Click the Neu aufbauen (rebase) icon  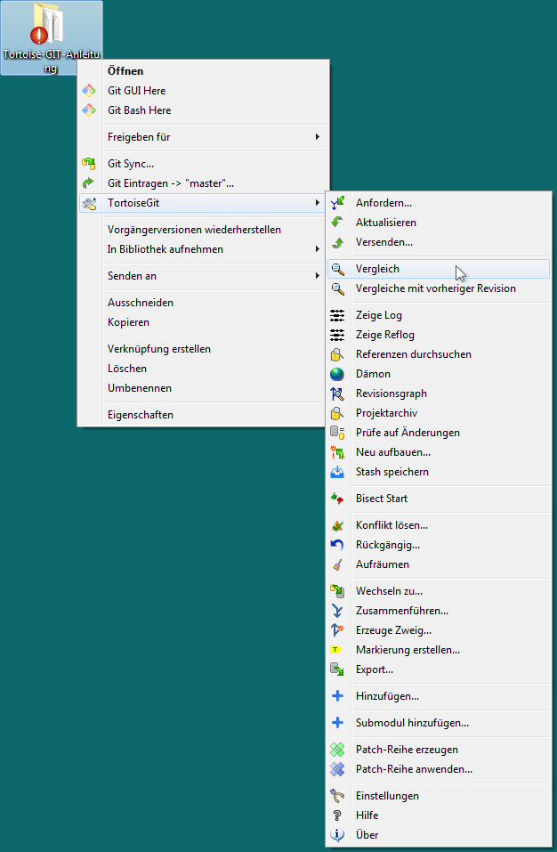tap(337, 452)
